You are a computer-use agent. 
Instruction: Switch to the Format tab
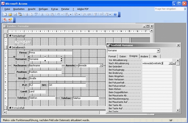112,56
